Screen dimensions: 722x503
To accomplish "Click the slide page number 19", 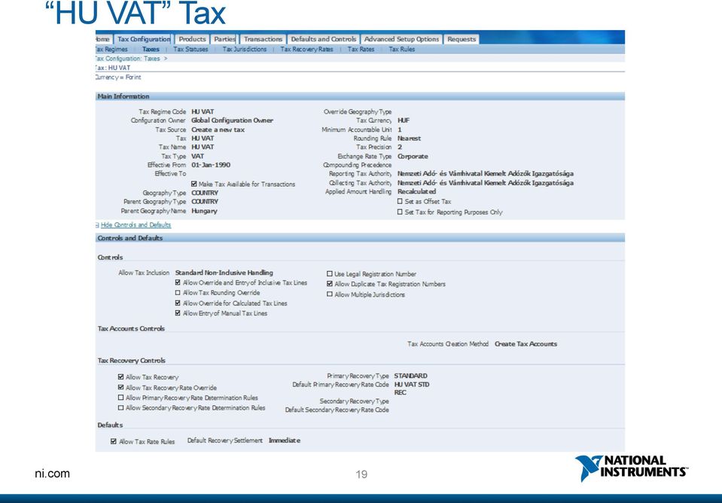I will coord(361,474).
